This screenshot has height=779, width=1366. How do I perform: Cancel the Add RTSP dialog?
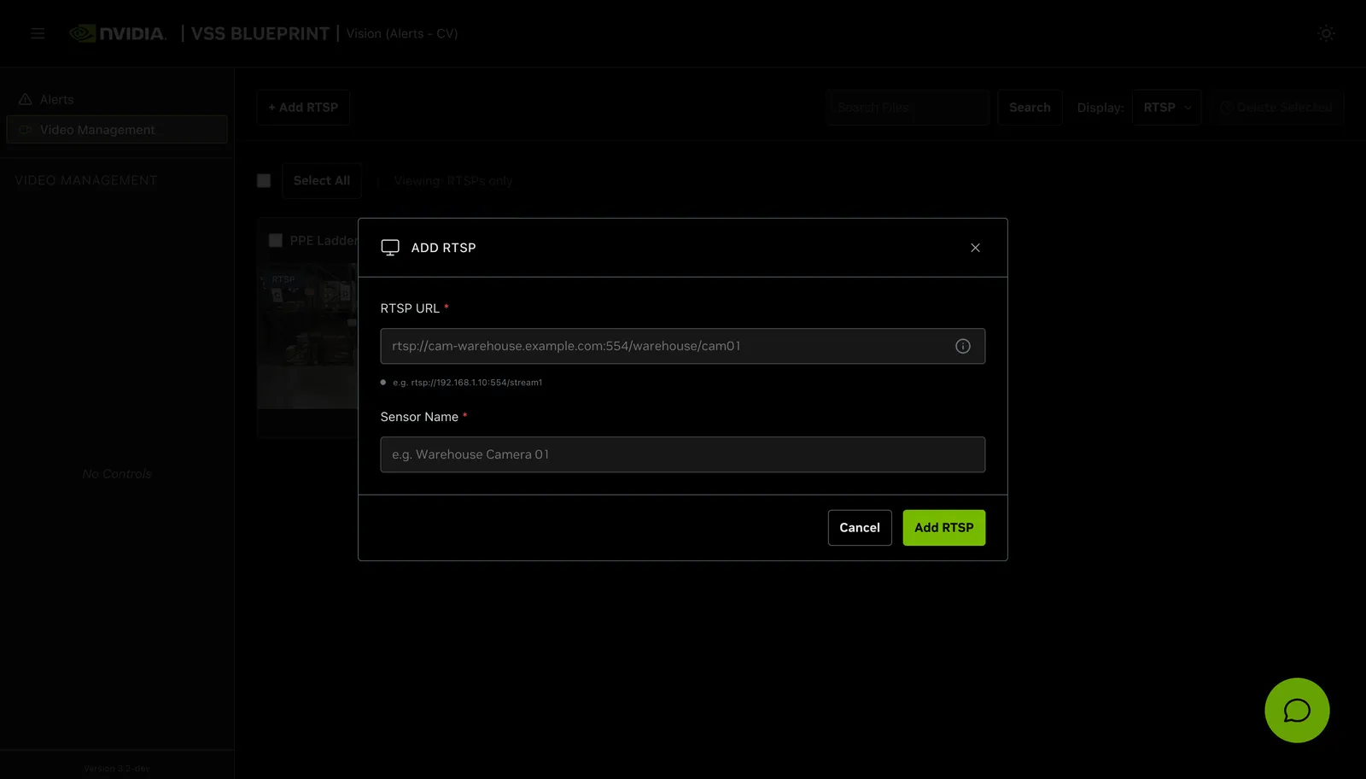[x=860, y=528]
